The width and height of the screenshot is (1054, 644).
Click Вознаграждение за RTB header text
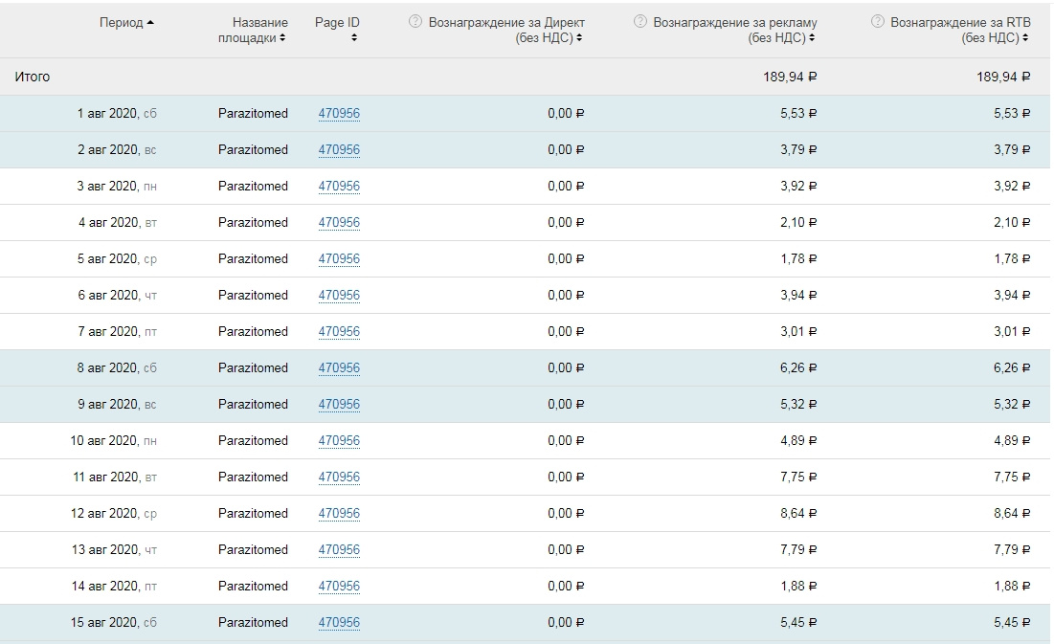[960, 23]
